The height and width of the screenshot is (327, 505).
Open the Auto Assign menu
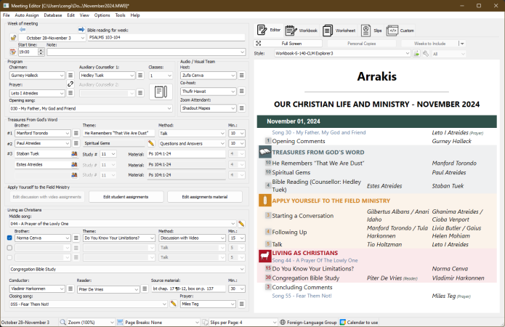pos(27,15)
